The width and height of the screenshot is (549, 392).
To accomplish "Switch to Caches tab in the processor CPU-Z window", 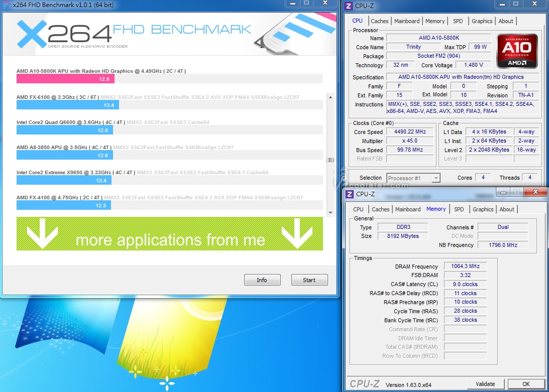I will 380,21.
